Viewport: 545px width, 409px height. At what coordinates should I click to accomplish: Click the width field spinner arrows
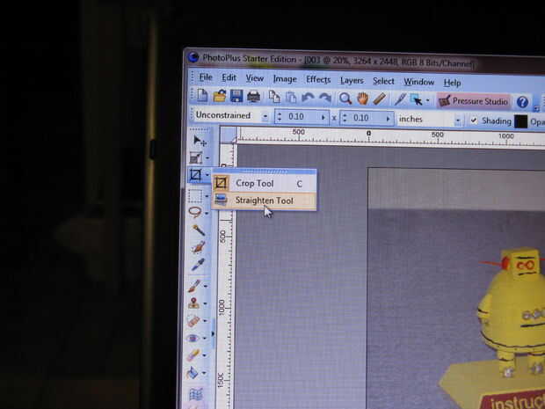pos(280,116)
